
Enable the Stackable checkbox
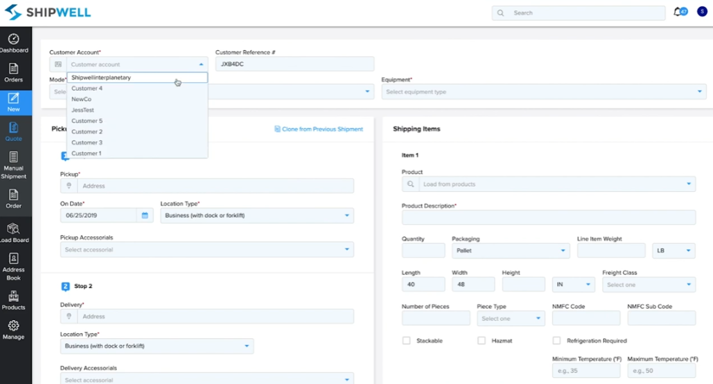pos(406,341)
